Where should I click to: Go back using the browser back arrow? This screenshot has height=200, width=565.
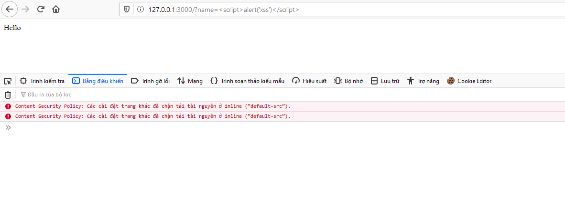(x=10, y=10)
